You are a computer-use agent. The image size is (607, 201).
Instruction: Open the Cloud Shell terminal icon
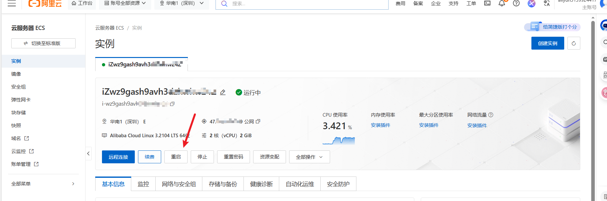click(x=487, y=3)
